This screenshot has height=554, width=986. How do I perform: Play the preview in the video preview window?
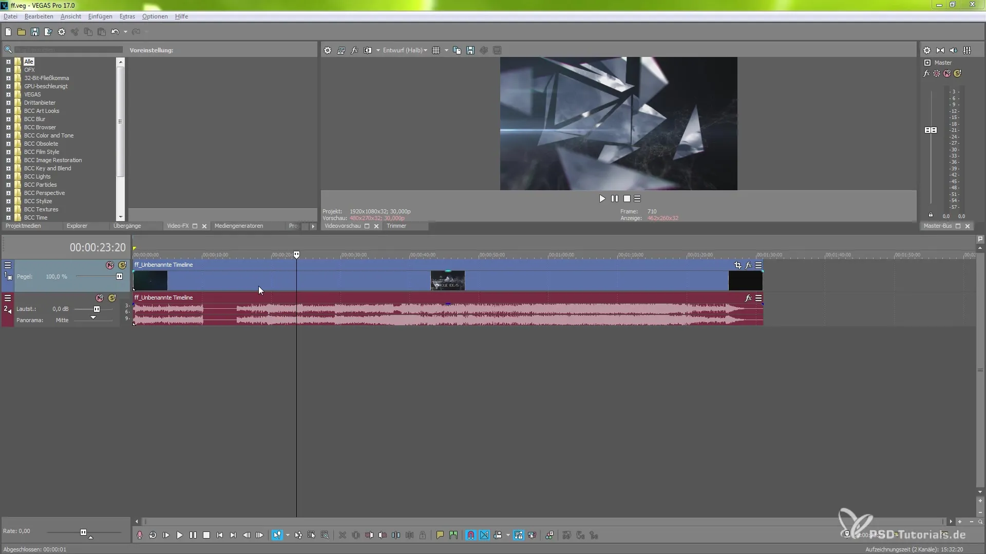(602, 199)
